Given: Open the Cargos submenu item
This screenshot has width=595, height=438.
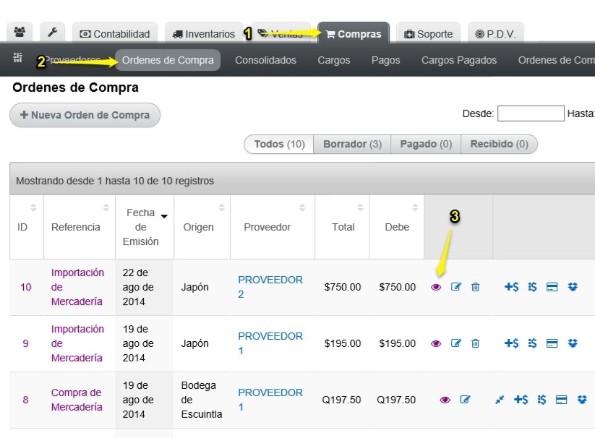Looking at the screenshot, I should 333,60.
